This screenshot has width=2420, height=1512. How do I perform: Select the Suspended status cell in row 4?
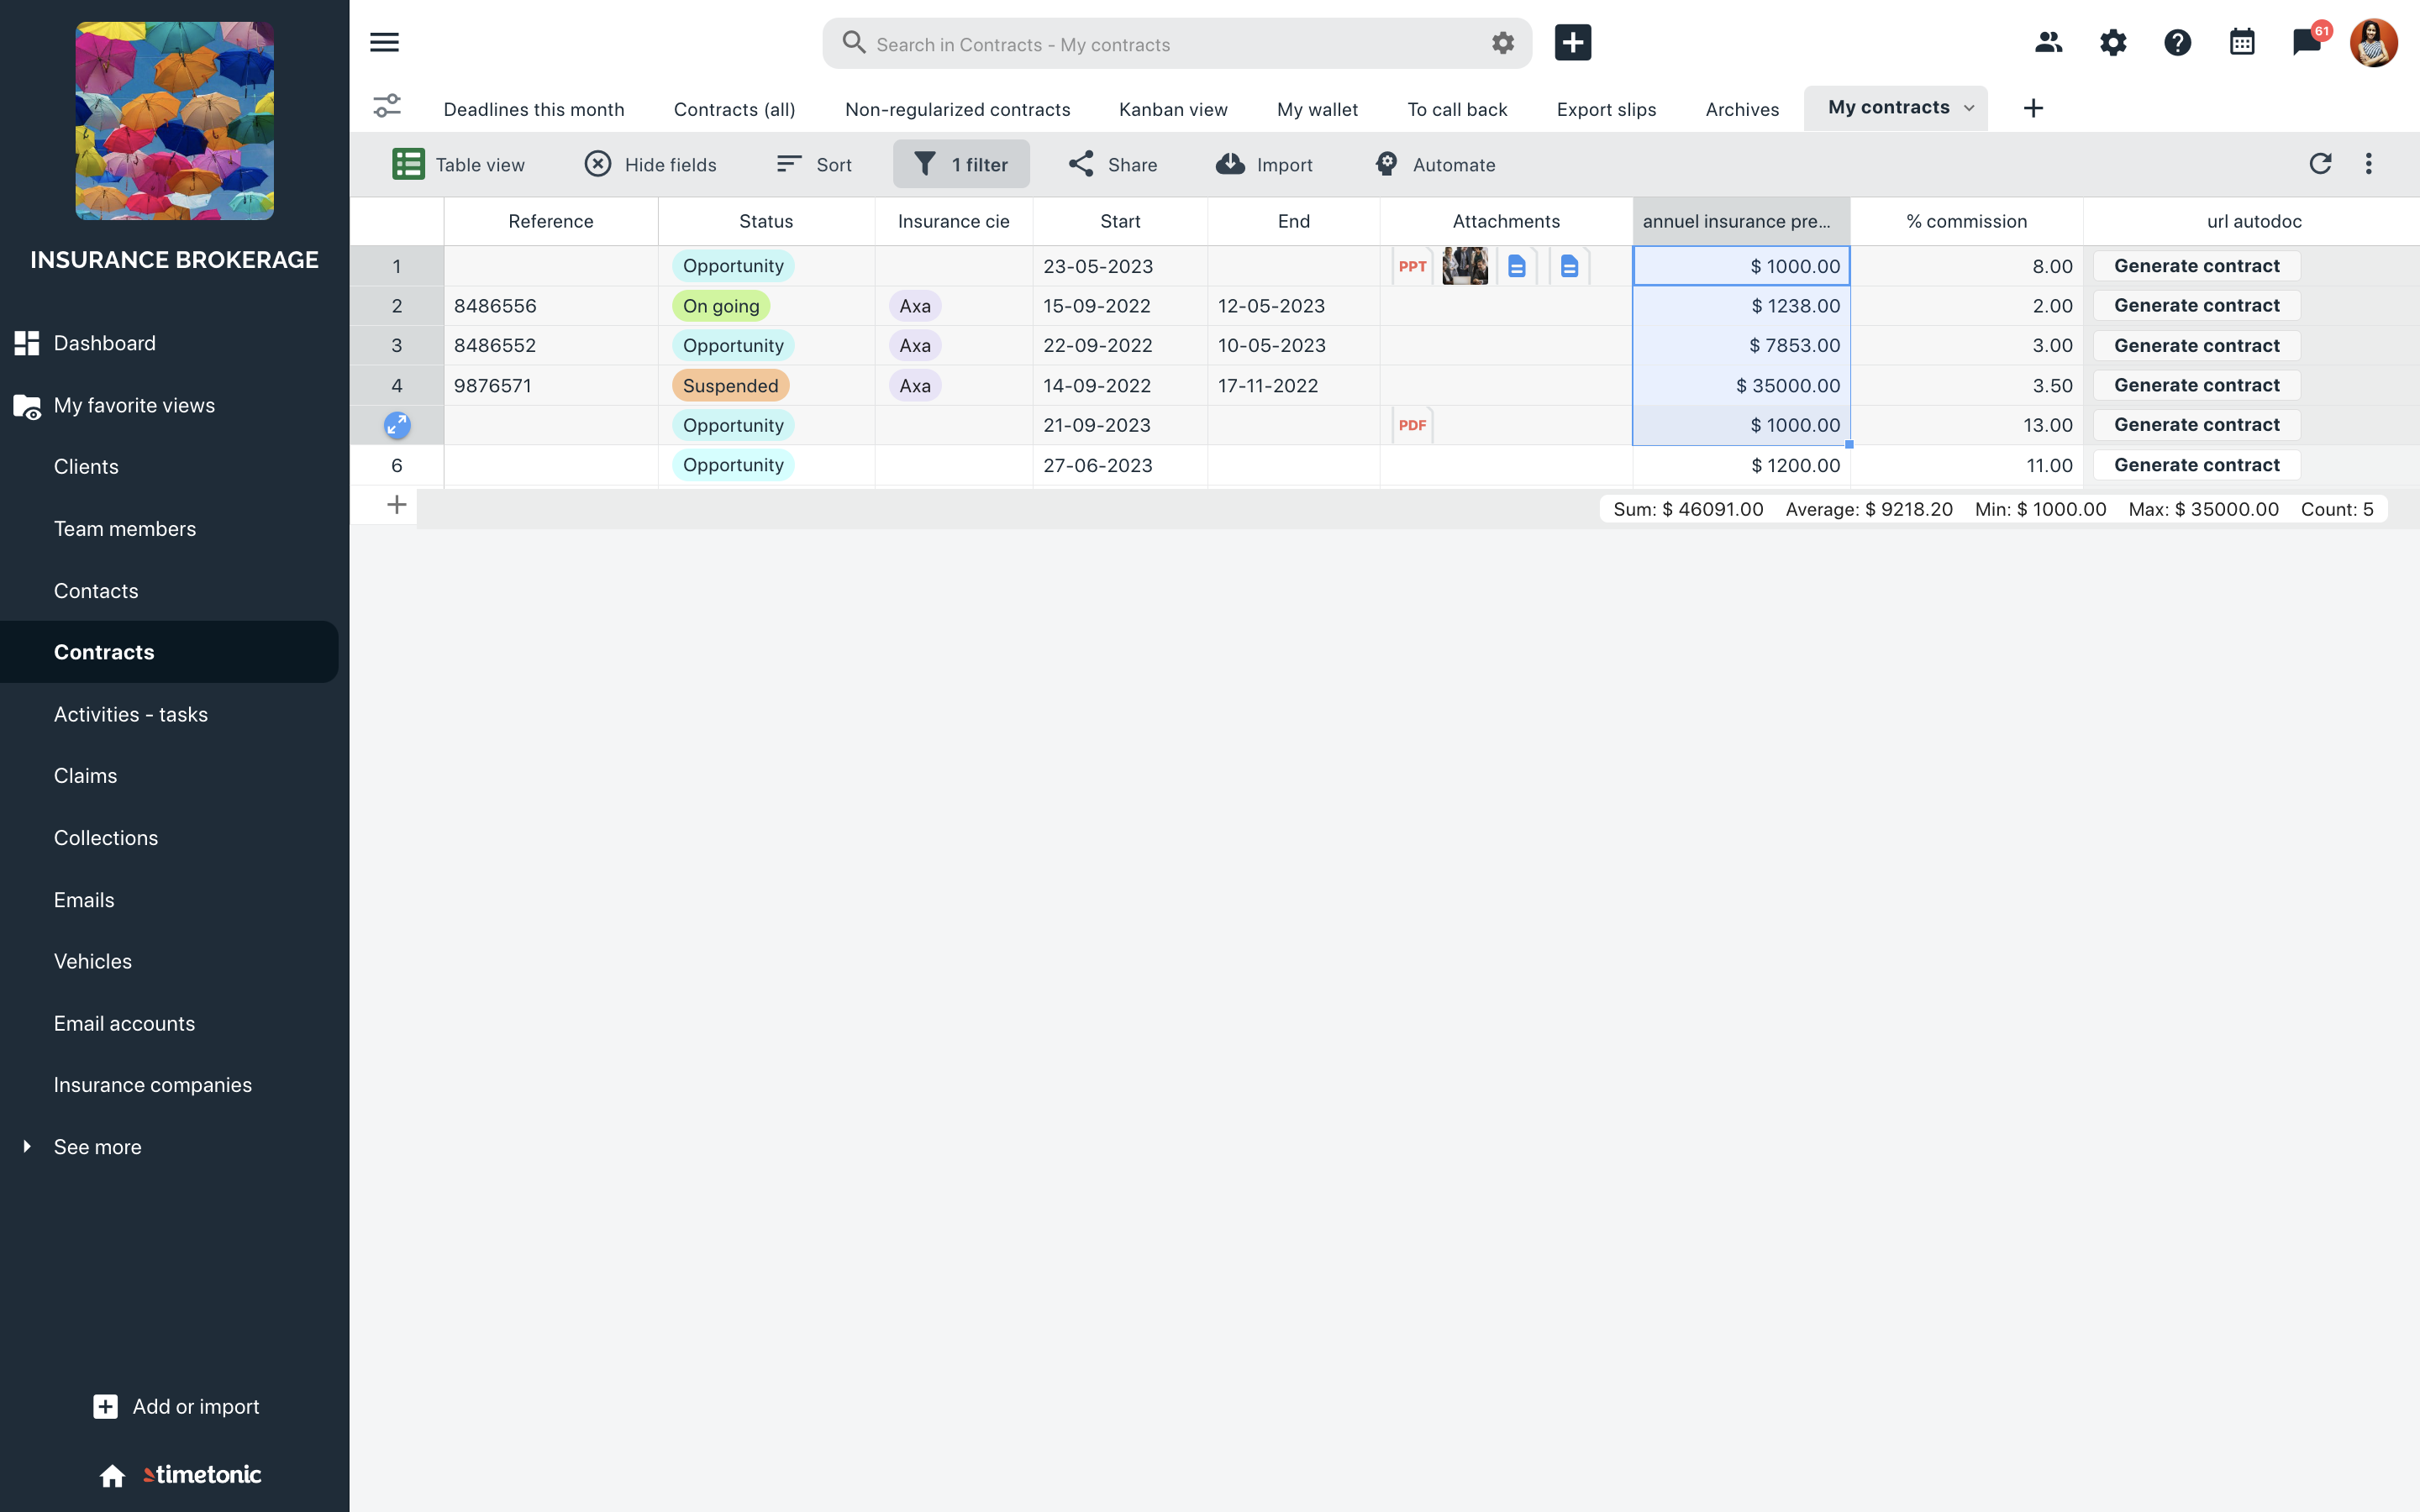pos(766,385)
